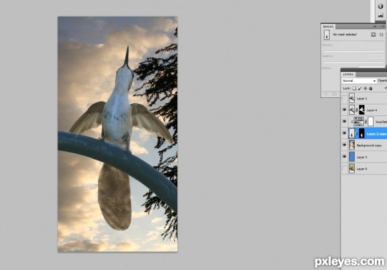Select Layer 4 mask thumbnail
The width and height of the screenshot is (387, 270).
pos(362,110)
